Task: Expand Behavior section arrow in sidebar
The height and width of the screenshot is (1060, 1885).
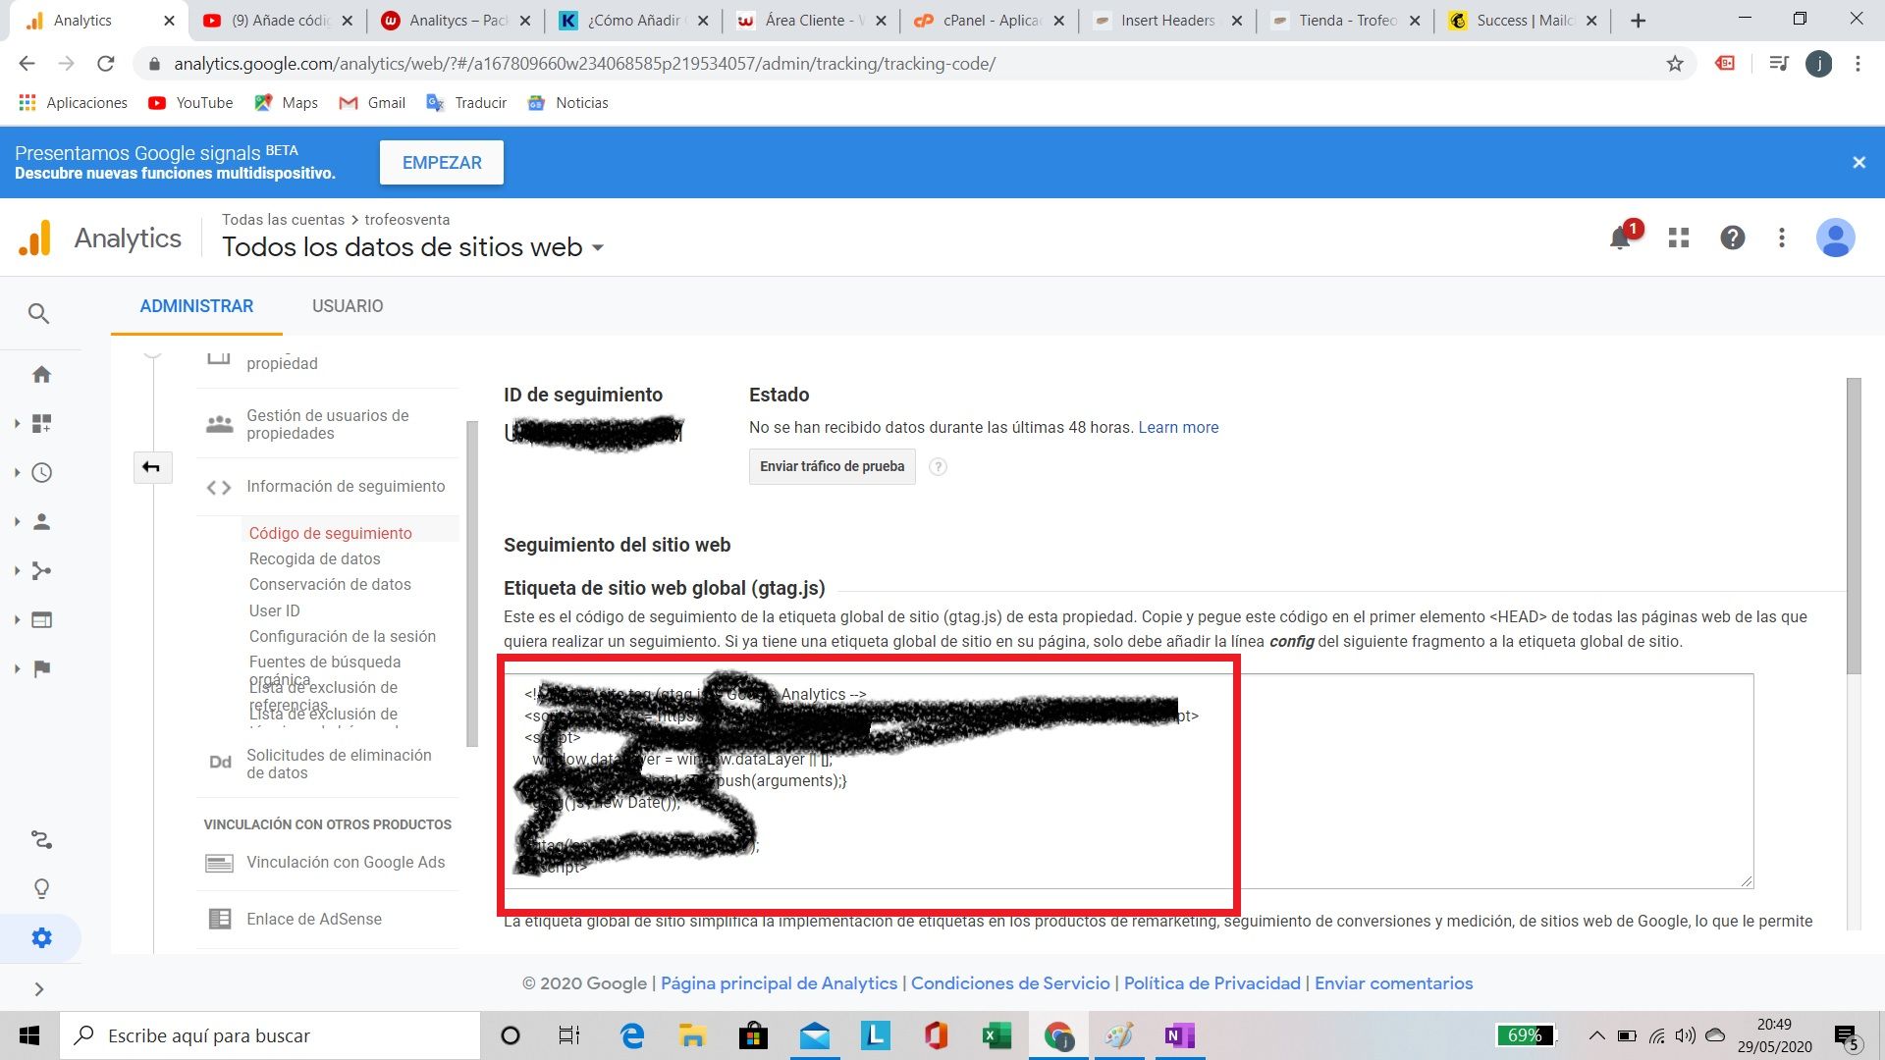Action: pos(17,620)
